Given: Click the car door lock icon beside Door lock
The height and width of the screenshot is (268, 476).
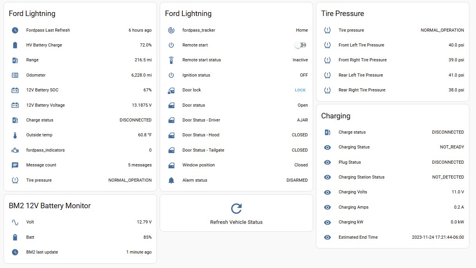Looking at the screenshot, I should [171, 90].
